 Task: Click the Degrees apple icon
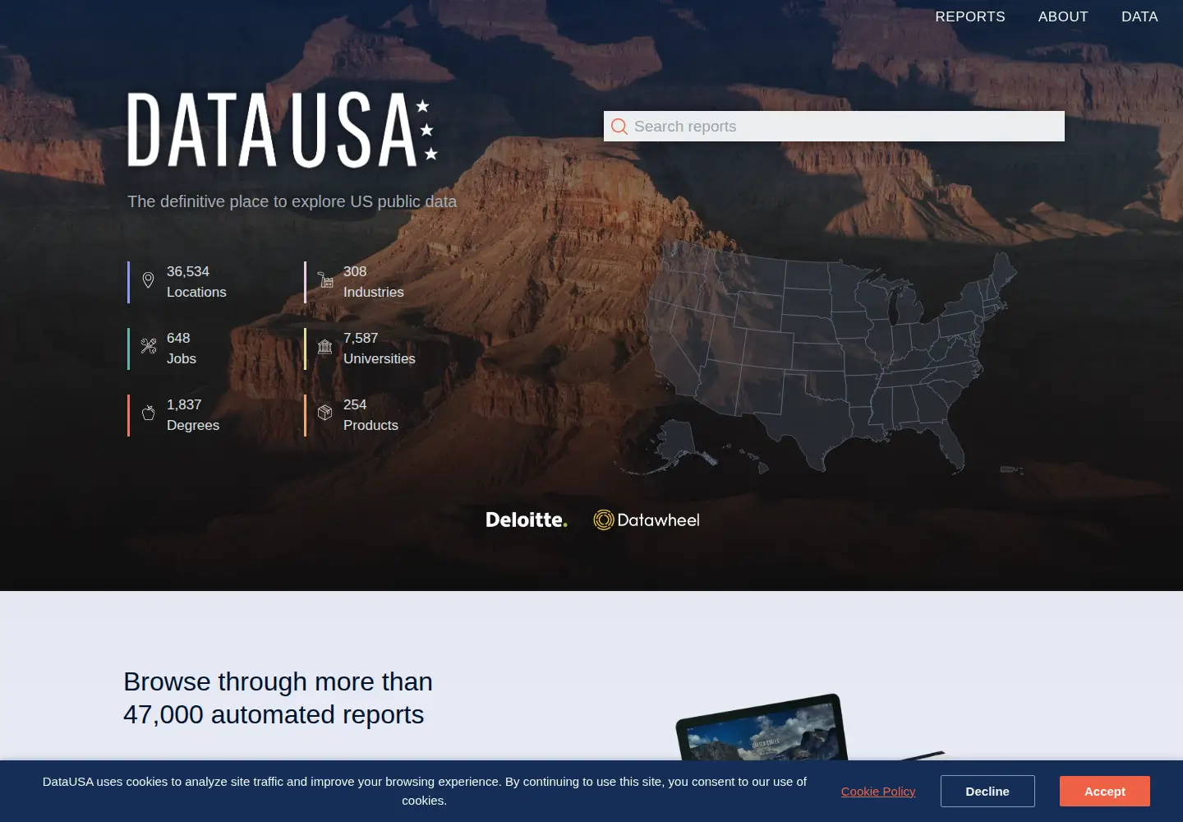[148, 413]
